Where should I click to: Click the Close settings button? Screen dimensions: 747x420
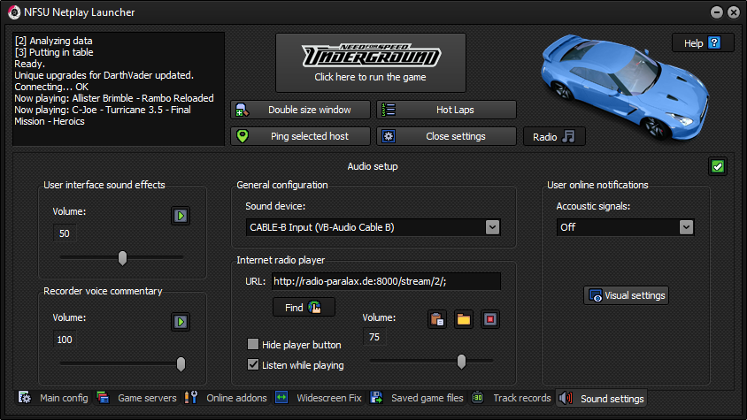click(x=446, y=136)
